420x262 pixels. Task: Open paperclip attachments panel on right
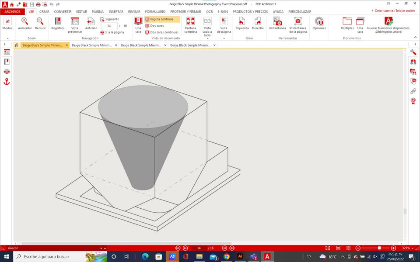tap(413, 91)
